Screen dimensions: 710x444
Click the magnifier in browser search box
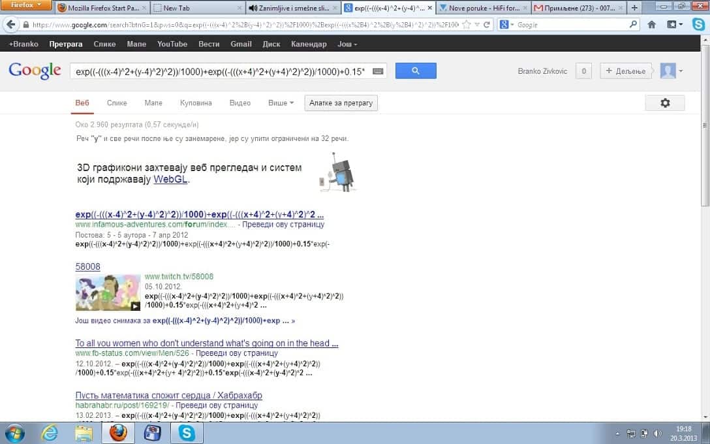(x=633, y=24)
